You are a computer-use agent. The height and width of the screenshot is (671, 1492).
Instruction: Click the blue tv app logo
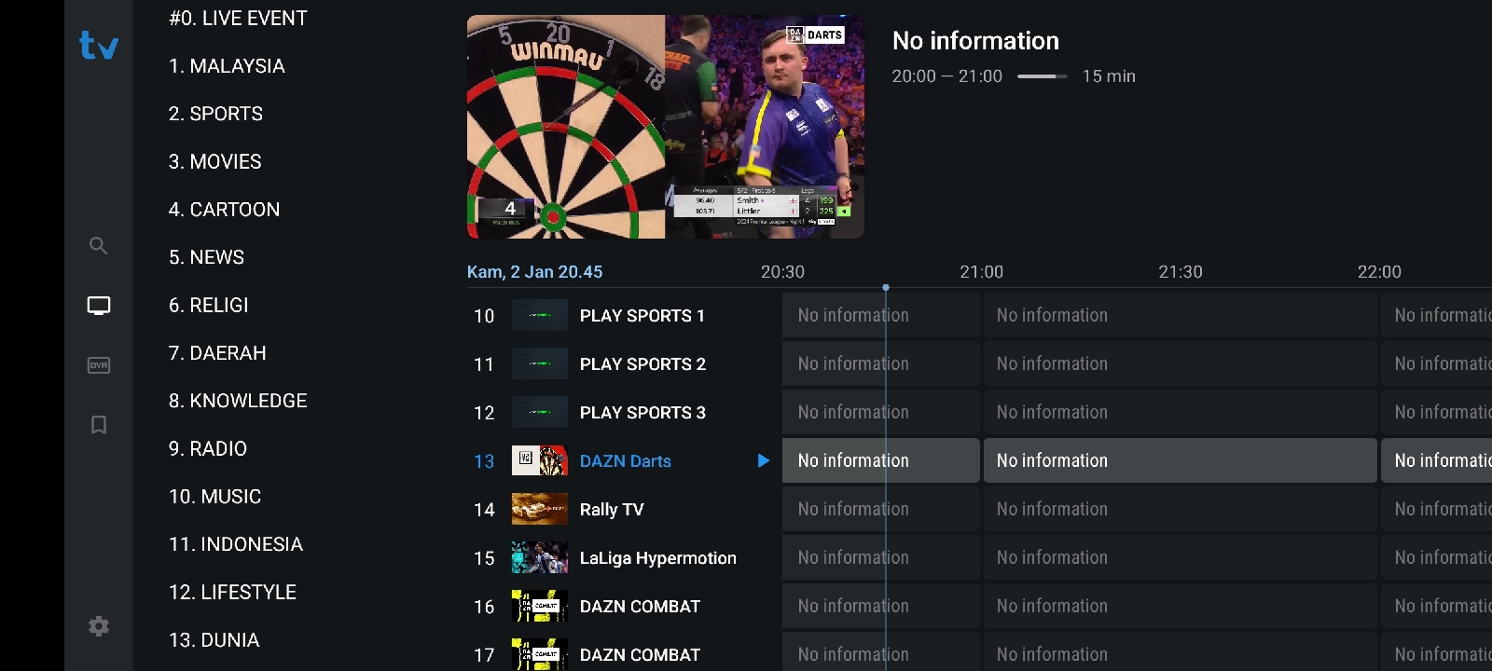(99, 45)
